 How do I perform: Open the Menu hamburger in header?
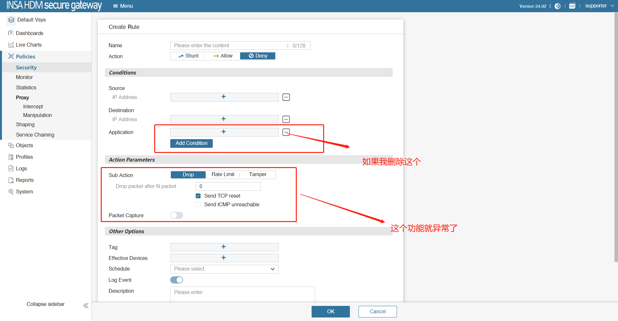123,6
